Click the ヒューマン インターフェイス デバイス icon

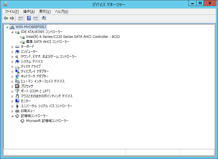pyautogui.click(x=17, y=81)
